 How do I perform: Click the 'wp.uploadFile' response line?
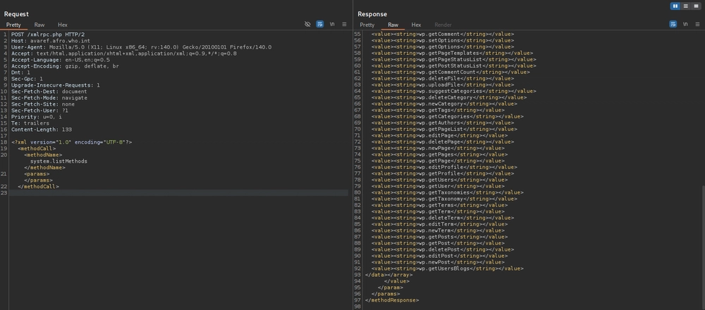[x=443, y=85]
